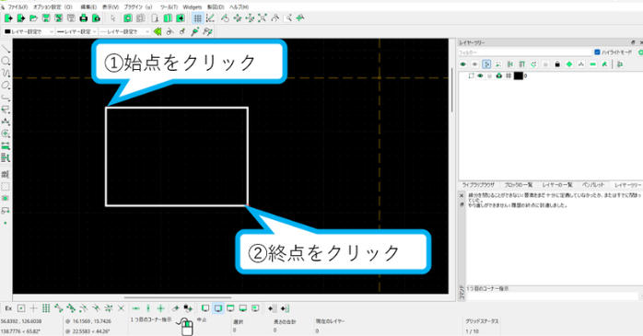This screenshot has height=336, width=643.
Task: Click the Zoom Panning icon
Action: click(x=300, y=18)
